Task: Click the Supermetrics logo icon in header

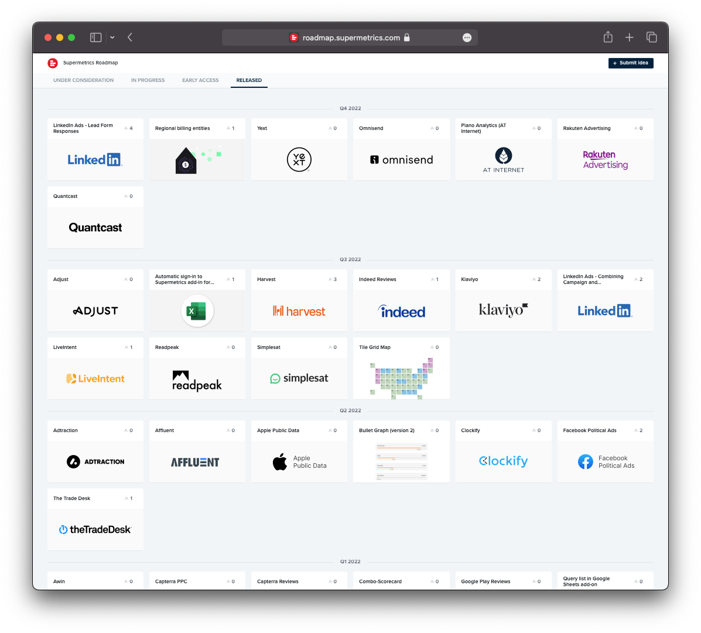Action: [x=53, y=63]
